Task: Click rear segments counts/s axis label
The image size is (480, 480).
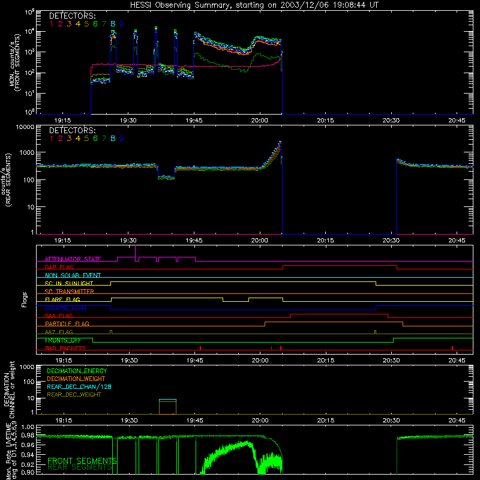Action: pyautogui.click(x=6, y=179)
